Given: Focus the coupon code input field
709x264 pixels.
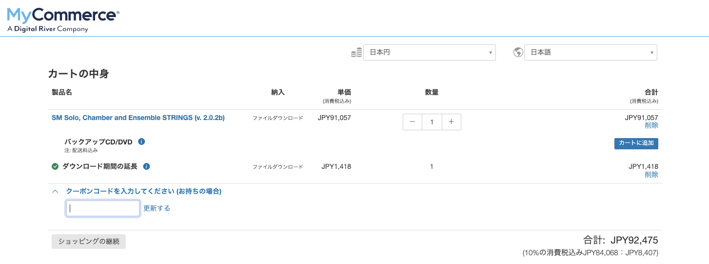Looking at the screenshot, I should point(103,208).
